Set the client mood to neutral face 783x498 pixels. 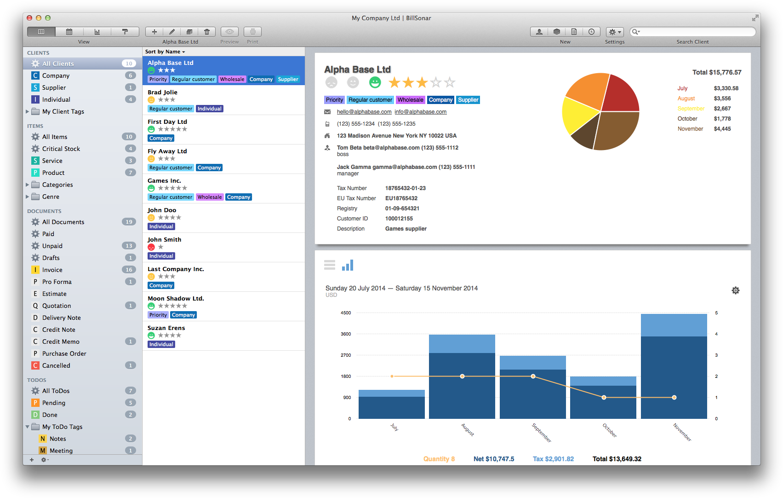coord(353,82)
